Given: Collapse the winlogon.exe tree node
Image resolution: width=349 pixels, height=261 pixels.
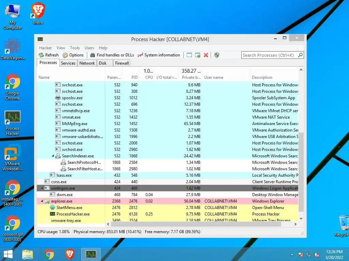Looking at the screenshot, I should coord(42,188).
